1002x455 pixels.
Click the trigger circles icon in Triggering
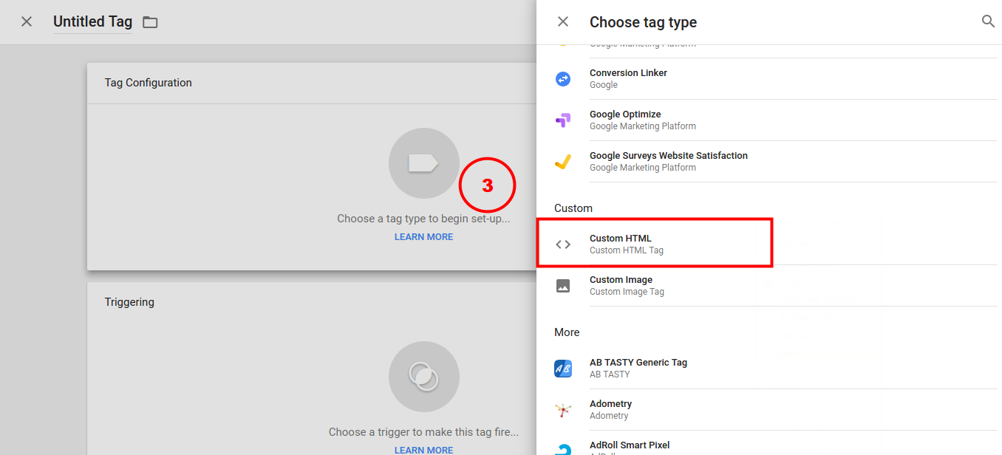tap(424, 377)
